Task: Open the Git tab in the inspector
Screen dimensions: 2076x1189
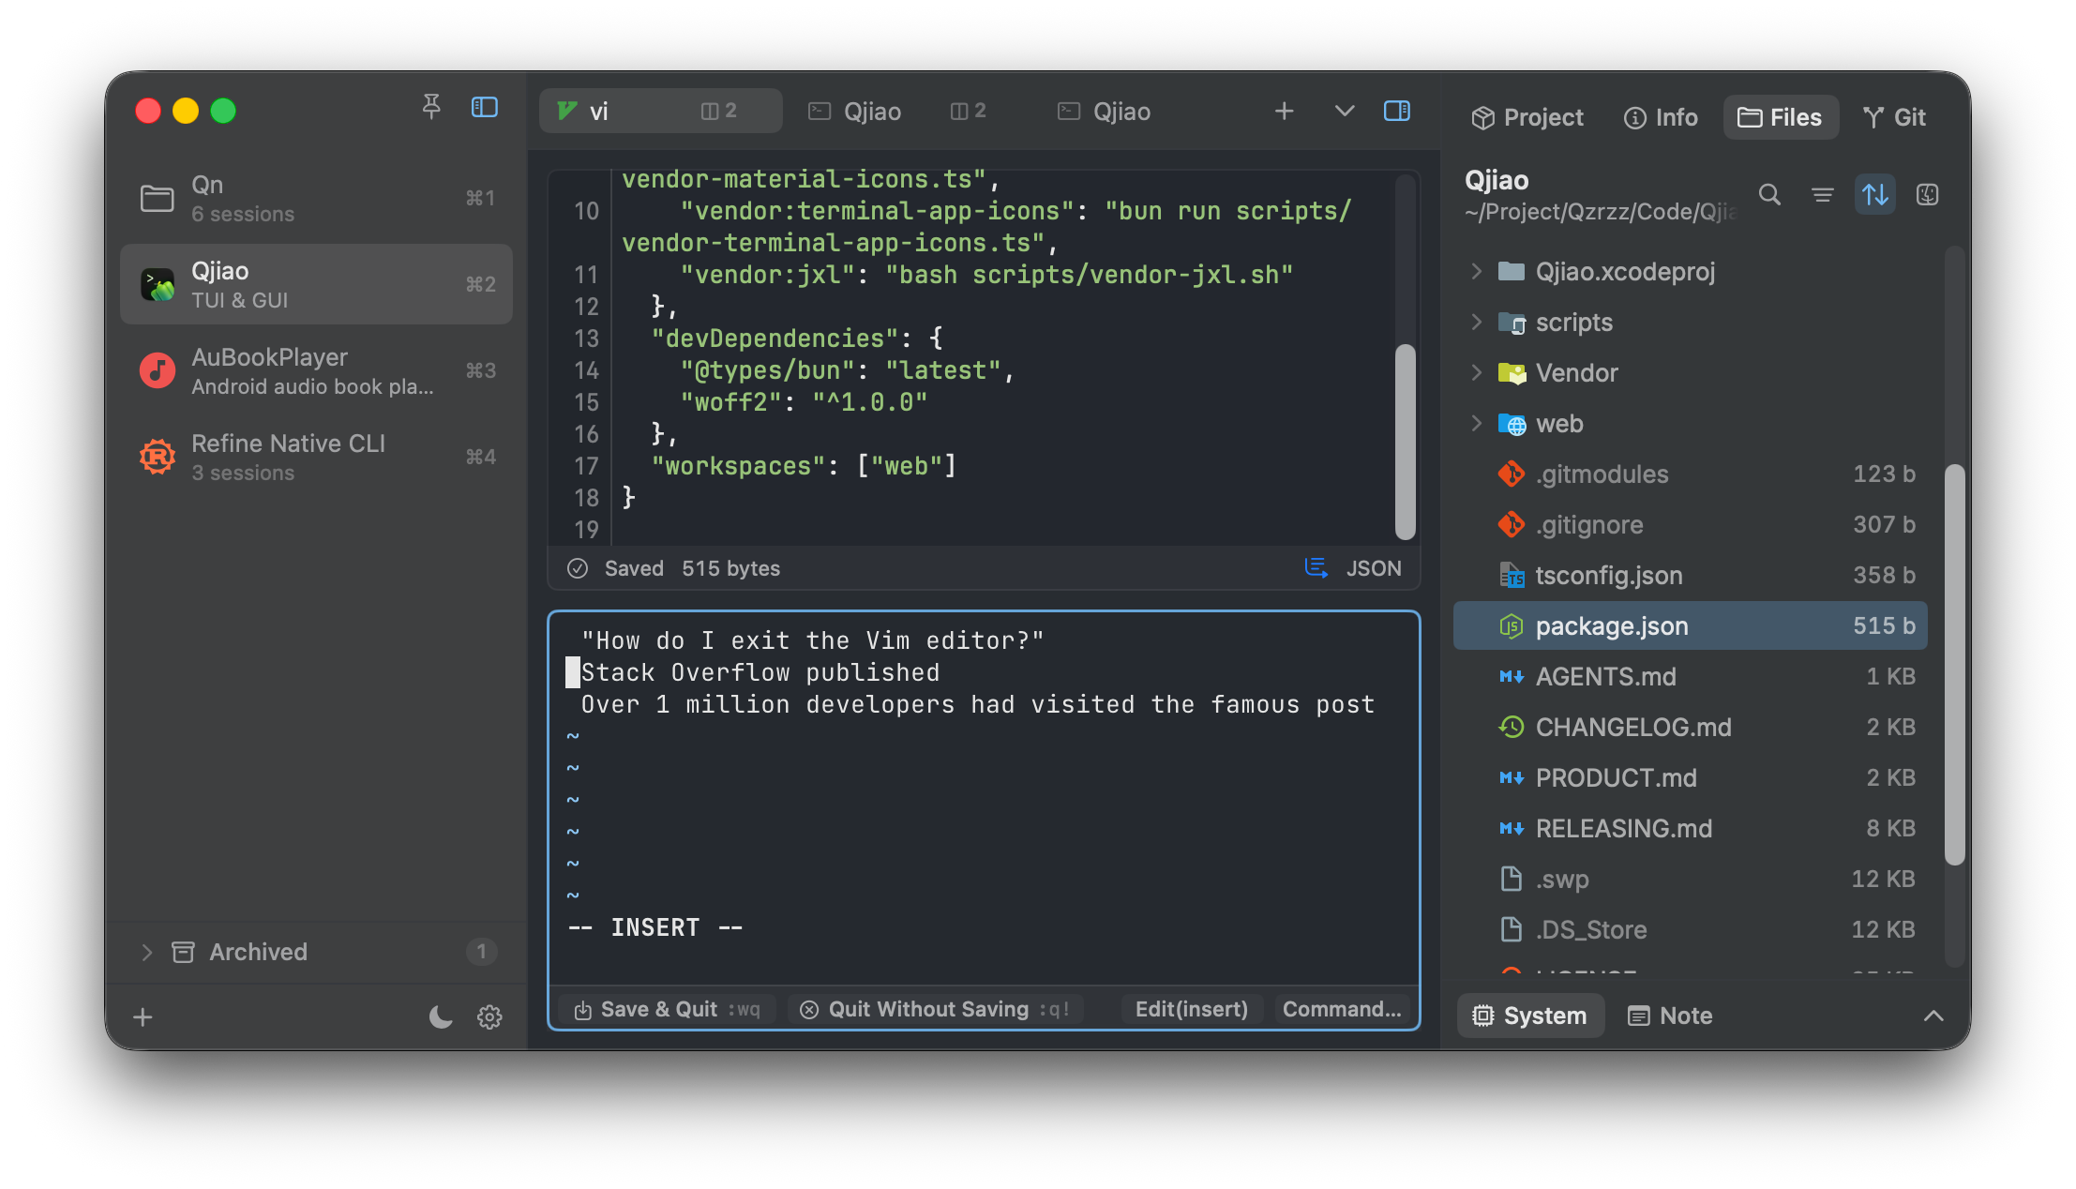Action: click(1894, 117)
